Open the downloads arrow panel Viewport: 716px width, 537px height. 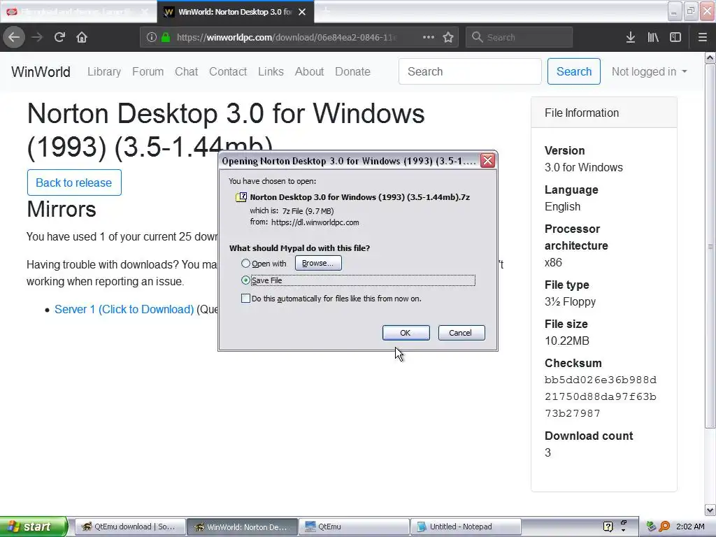(x=631, y=37)
